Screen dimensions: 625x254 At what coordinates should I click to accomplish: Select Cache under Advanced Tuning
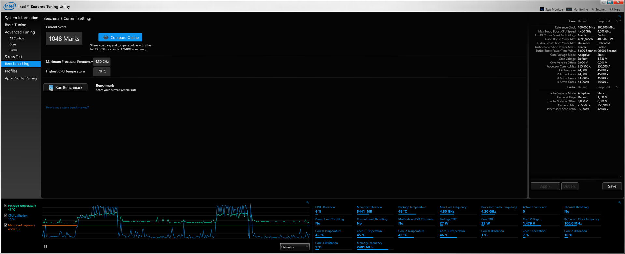(13, 50)
